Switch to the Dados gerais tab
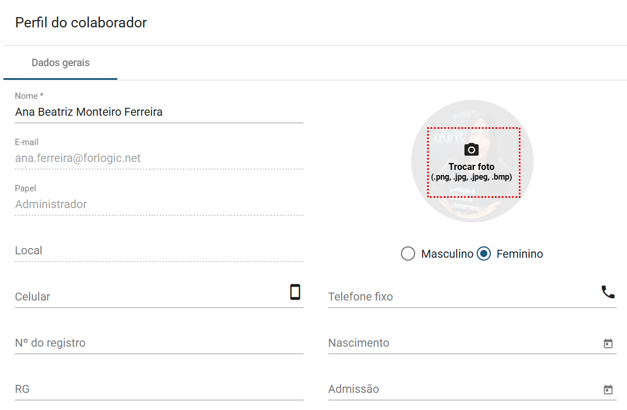 point(60,63)
